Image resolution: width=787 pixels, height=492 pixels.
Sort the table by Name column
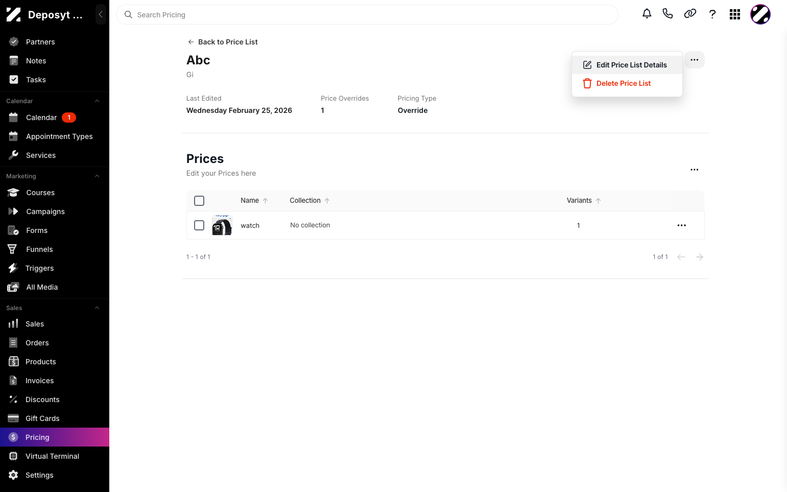254,201
